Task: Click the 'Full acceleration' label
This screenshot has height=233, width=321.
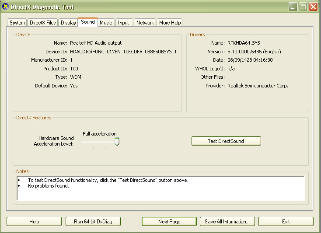Action: [100, 134]
